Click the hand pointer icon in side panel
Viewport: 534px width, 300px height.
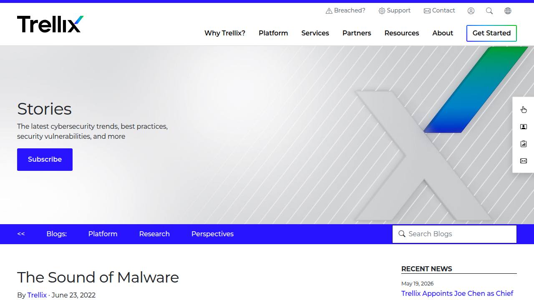pyautogui.click(x=524, y=110)
